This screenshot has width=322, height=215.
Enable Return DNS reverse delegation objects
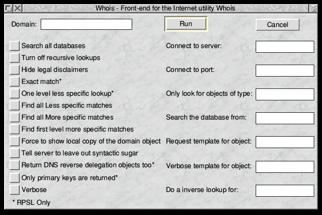point(15,165)
